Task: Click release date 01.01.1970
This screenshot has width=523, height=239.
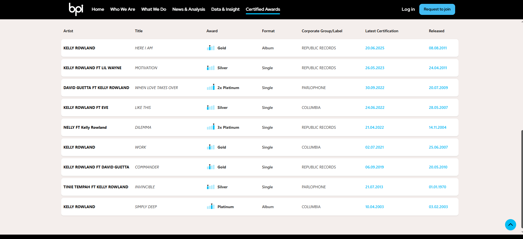Action: click(x=437, y=187)
